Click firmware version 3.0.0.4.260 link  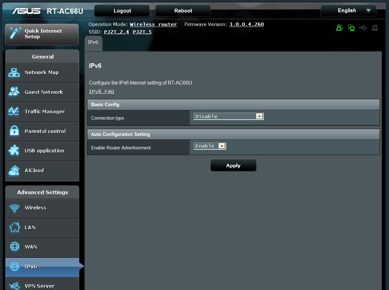click(x=246, y=24)
